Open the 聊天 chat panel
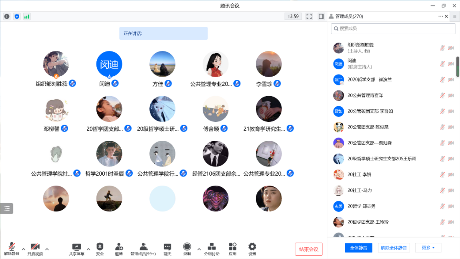 167,249
